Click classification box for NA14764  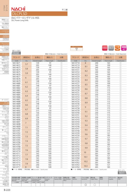click(120, 167)
